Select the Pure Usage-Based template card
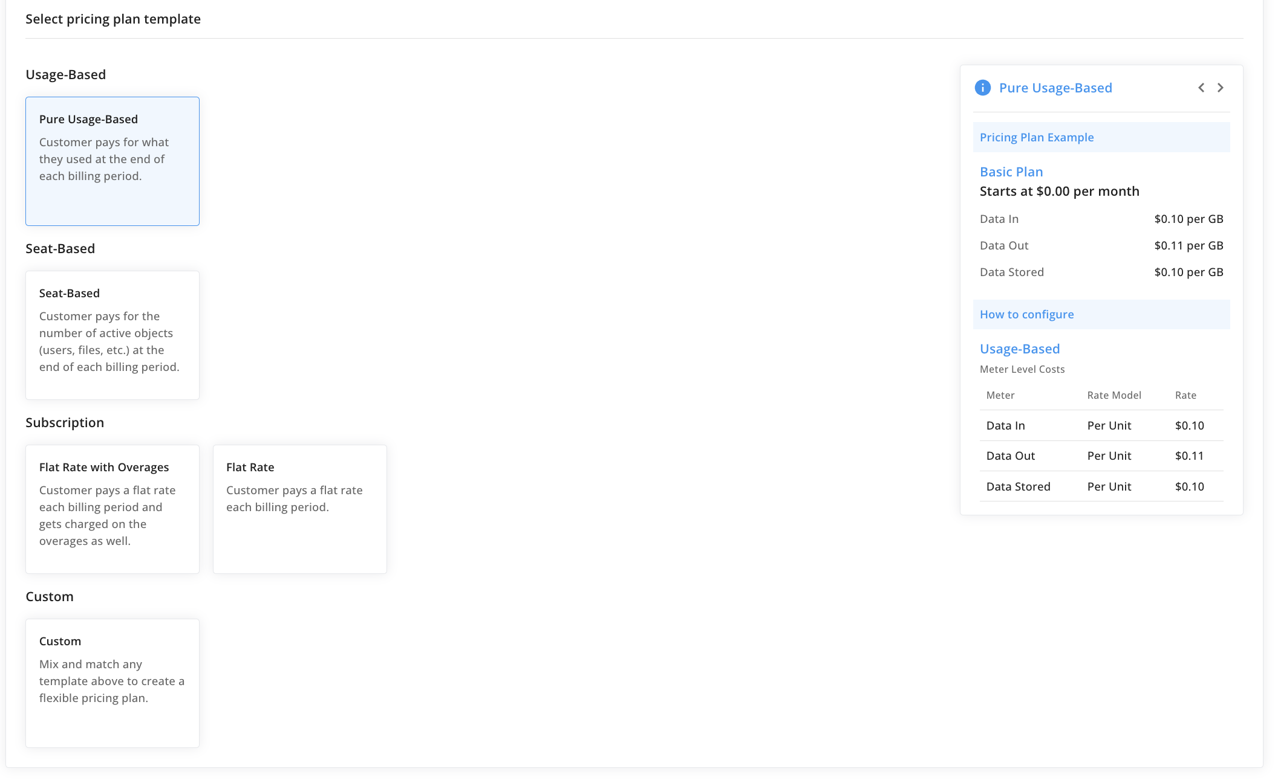Image resolution: width=1275 pixels, height=783 pixels. coord(112,161)
